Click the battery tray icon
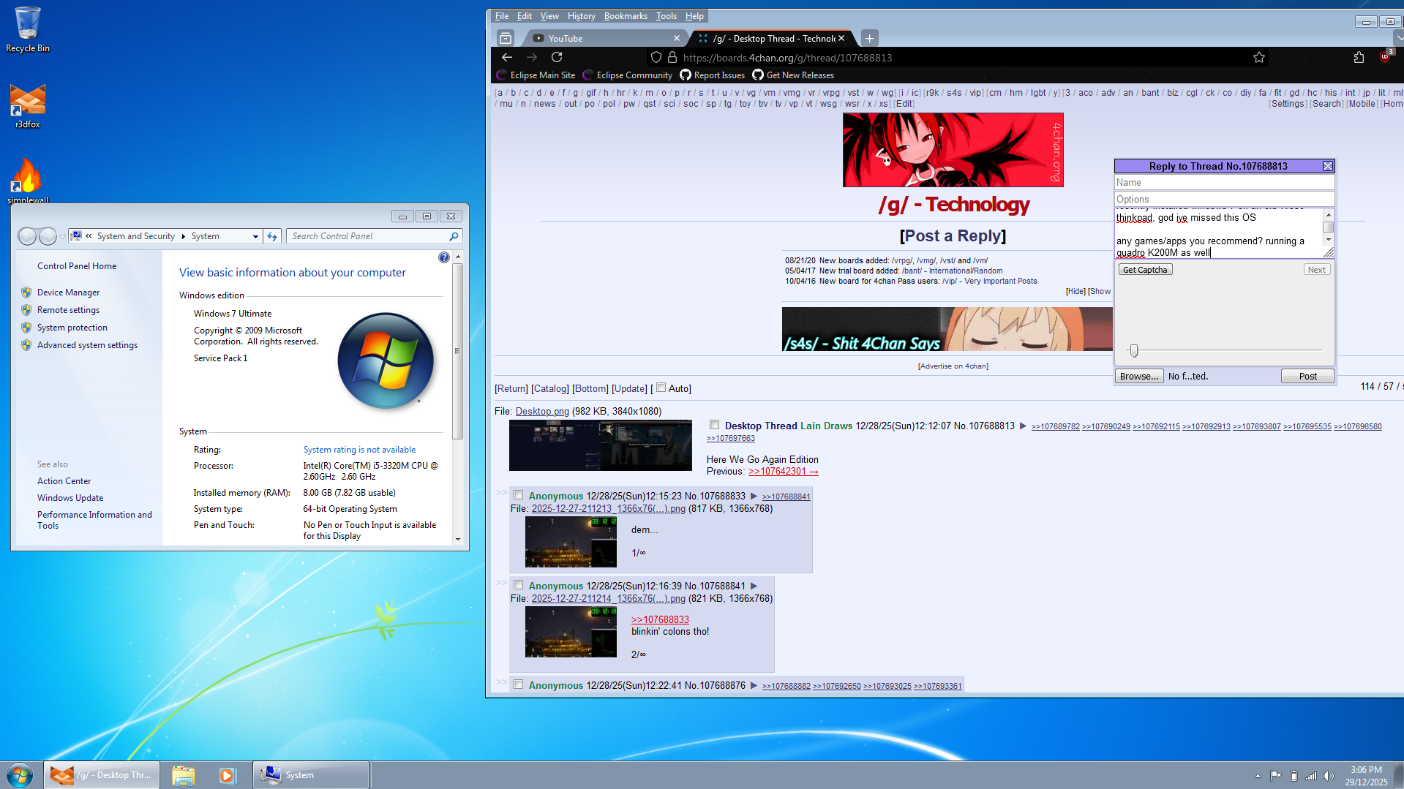 (x=1294, y=775)
